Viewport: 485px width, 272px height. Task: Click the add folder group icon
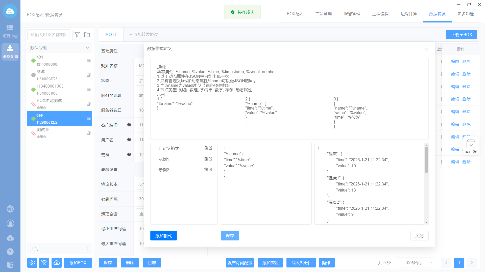(87, 35)
